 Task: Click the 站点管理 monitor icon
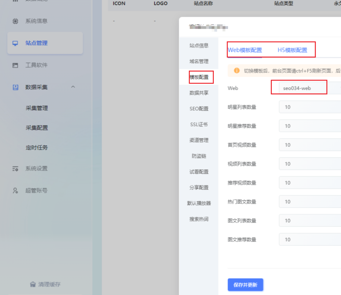click(15, 43)
